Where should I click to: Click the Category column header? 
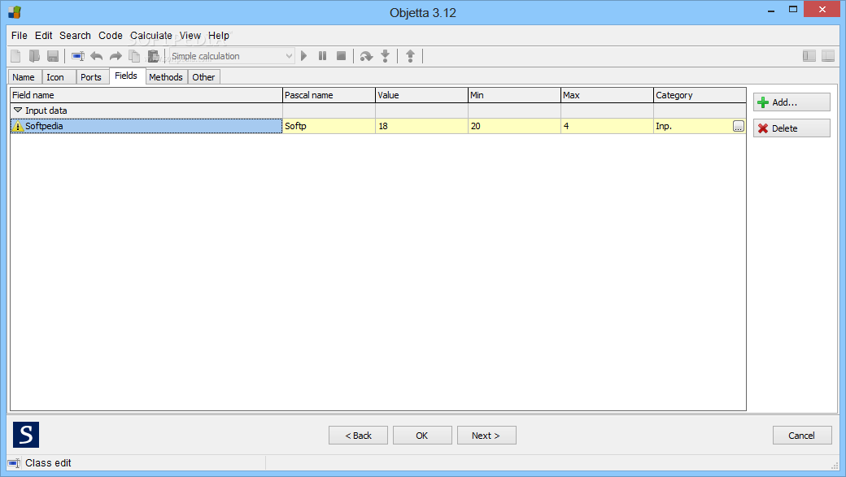(700, 95)
